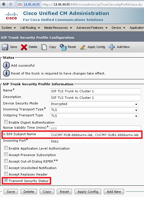Click the bottom Apply Config button
The width and height of the screenshot is (144, 197).
[x=88, y=192]
